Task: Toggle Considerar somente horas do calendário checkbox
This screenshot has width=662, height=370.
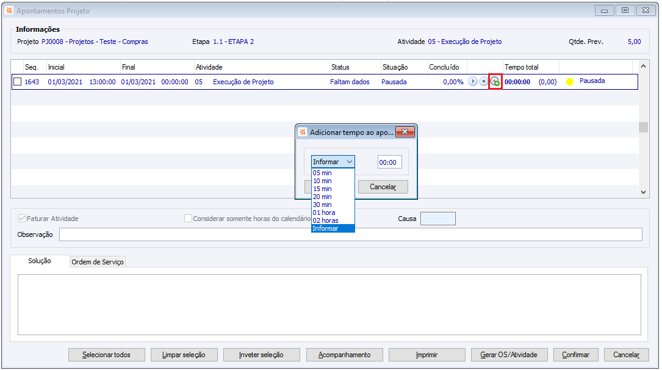Action: pyautogui.click(x=189, y=219)
